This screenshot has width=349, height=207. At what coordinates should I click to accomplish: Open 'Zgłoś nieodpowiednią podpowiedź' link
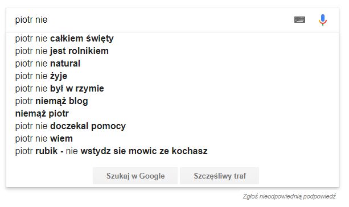tap(289, 197)
